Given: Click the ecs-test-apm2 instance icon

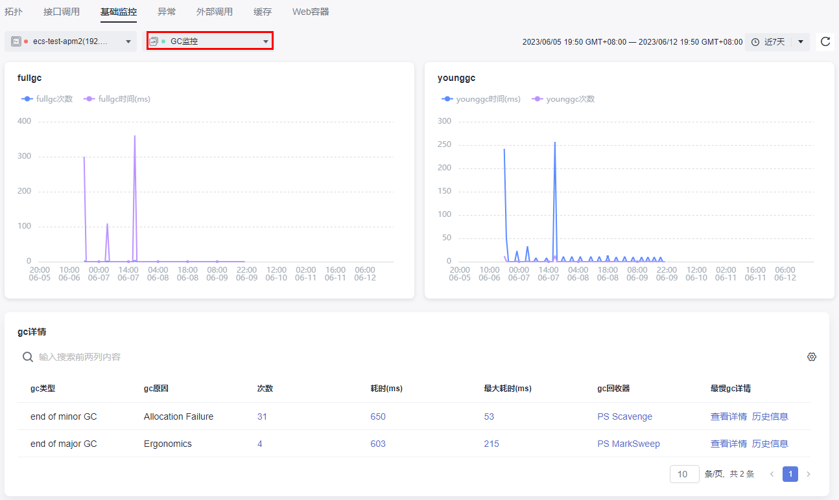Looking at the screenshot, I should 16,41.
